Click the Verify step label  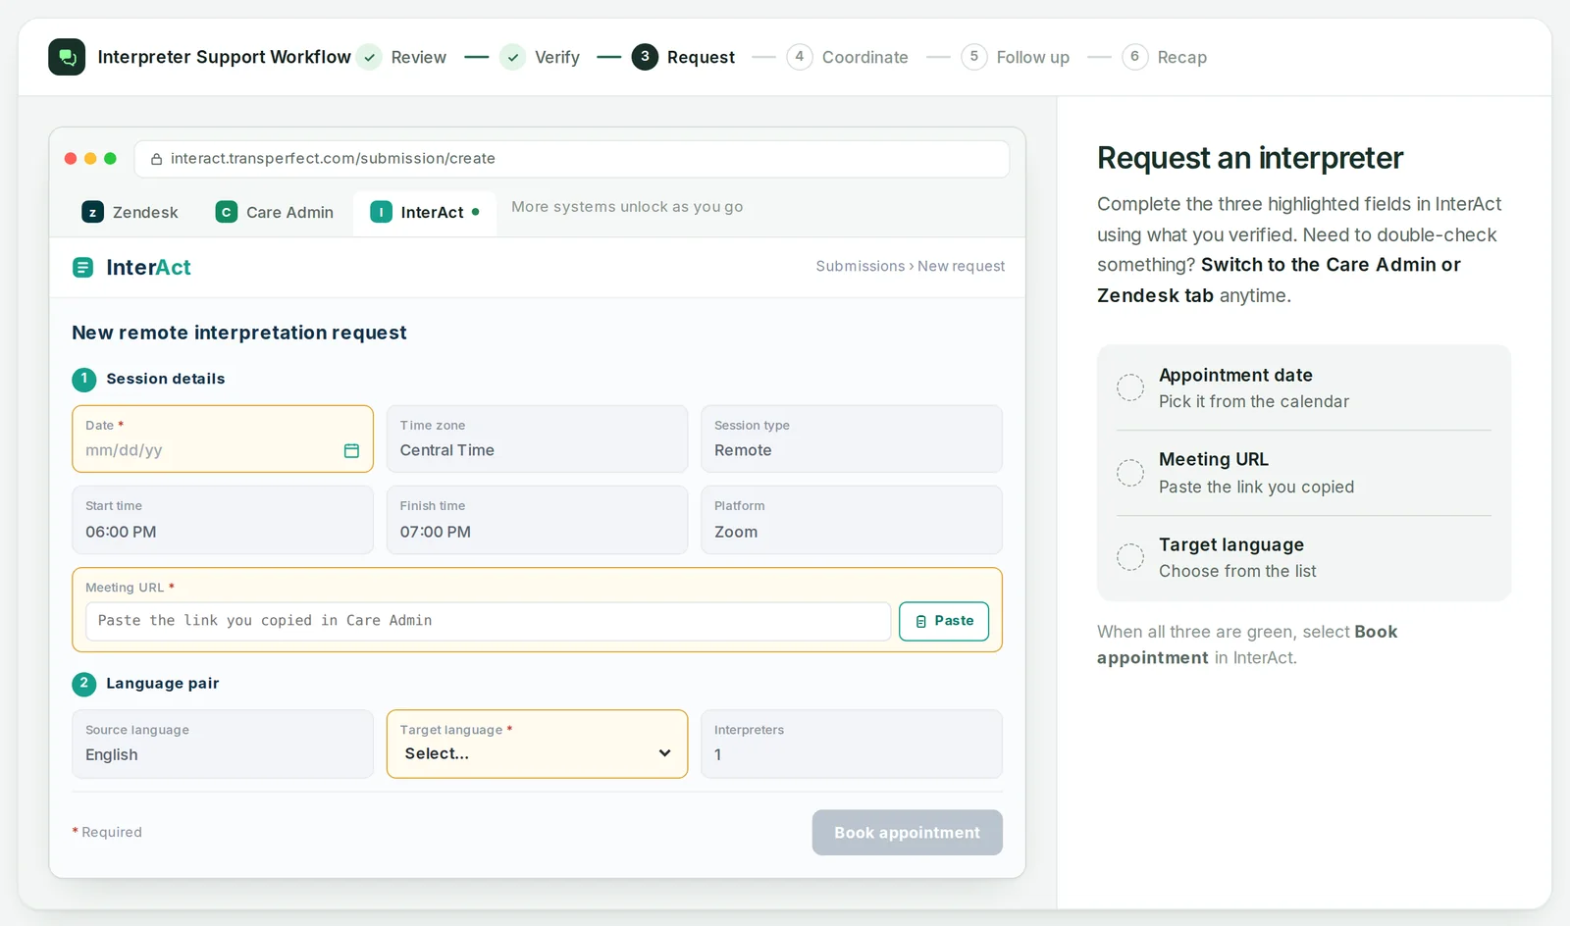(x=557, y=57)
